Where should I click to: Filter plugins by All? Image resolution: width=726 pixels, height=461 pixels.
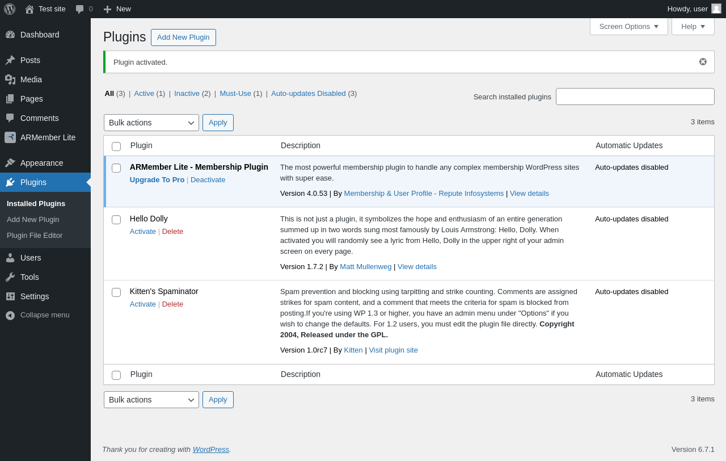pyautogui.click(x=109, y=93)
